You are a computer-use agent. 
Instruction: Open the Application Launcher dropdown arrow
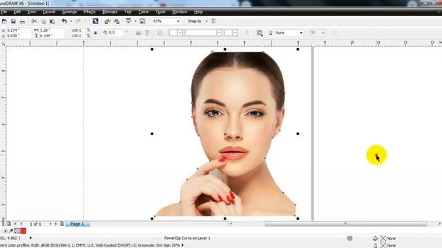click(x=135, y=21)
